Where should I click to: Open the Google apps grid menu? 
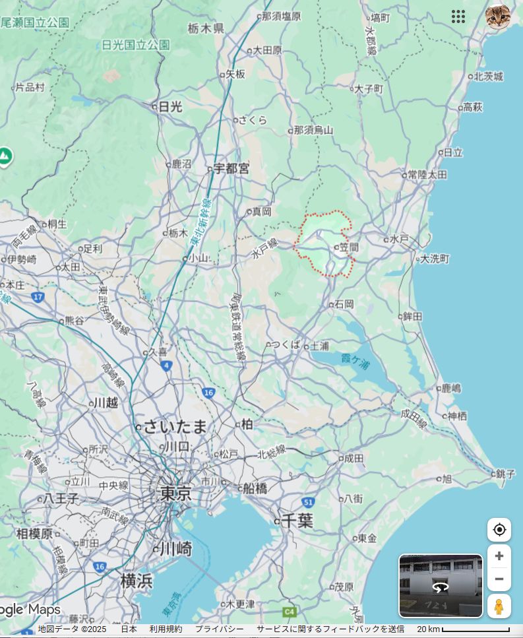(458, 16)
